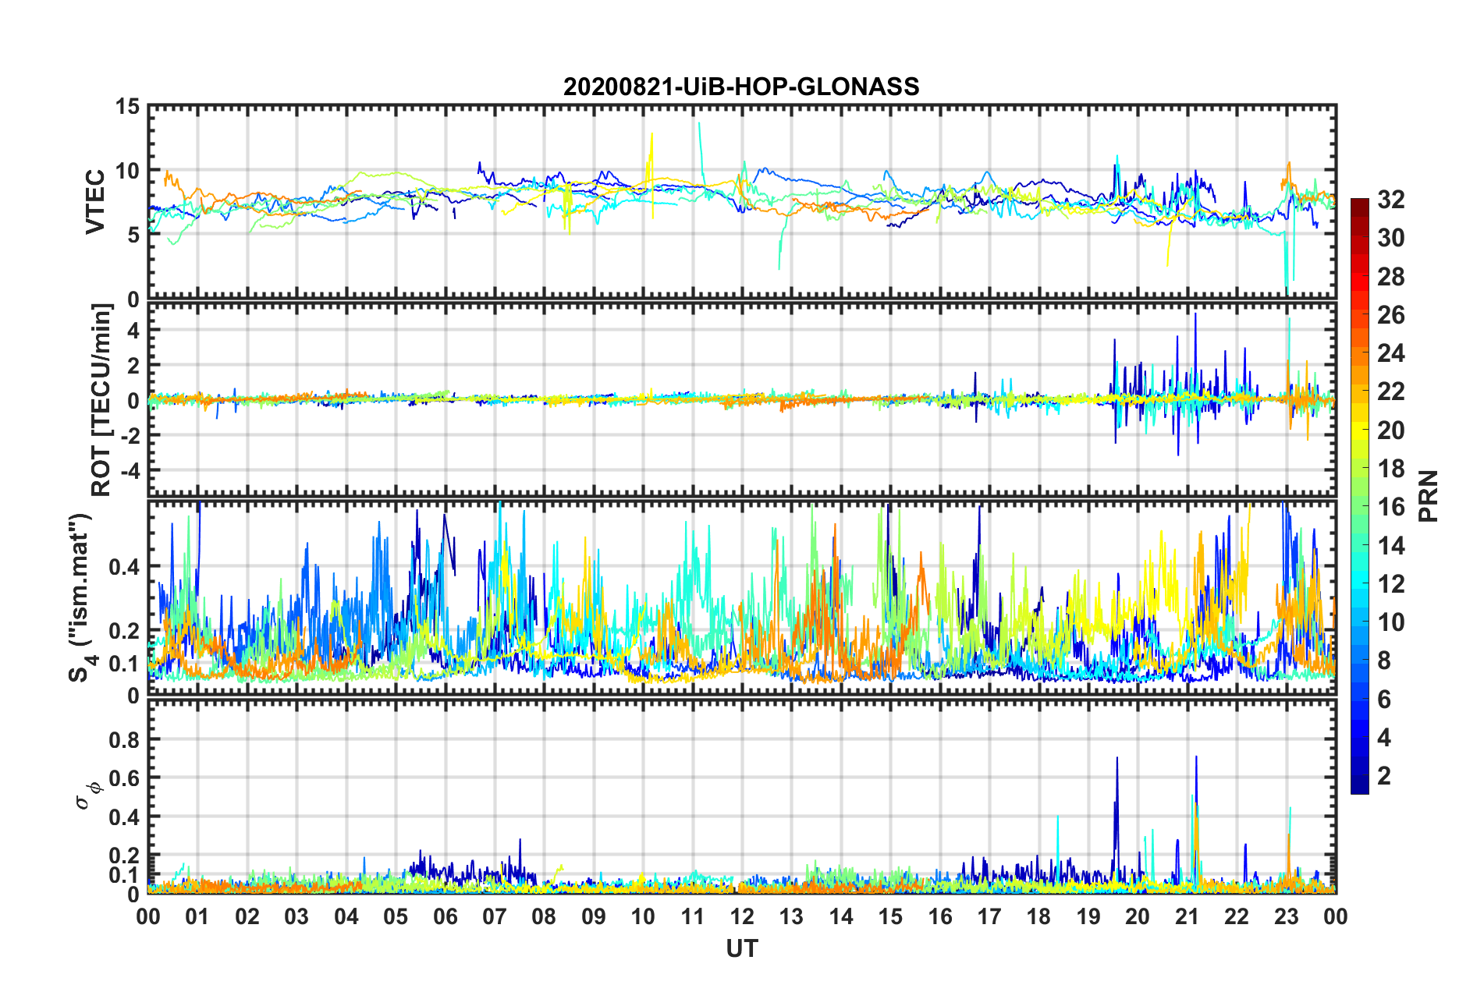
Task: Click colorbar tick label 24
Action: [1391, 353]
